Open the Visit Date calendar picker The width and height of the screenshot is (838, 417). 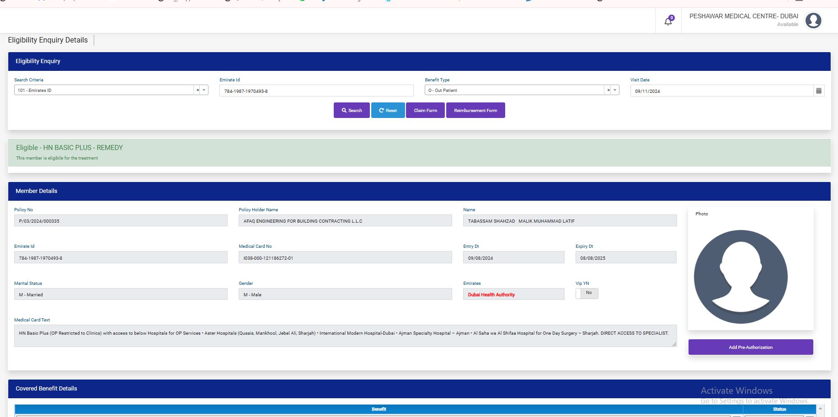pos(819,91)
